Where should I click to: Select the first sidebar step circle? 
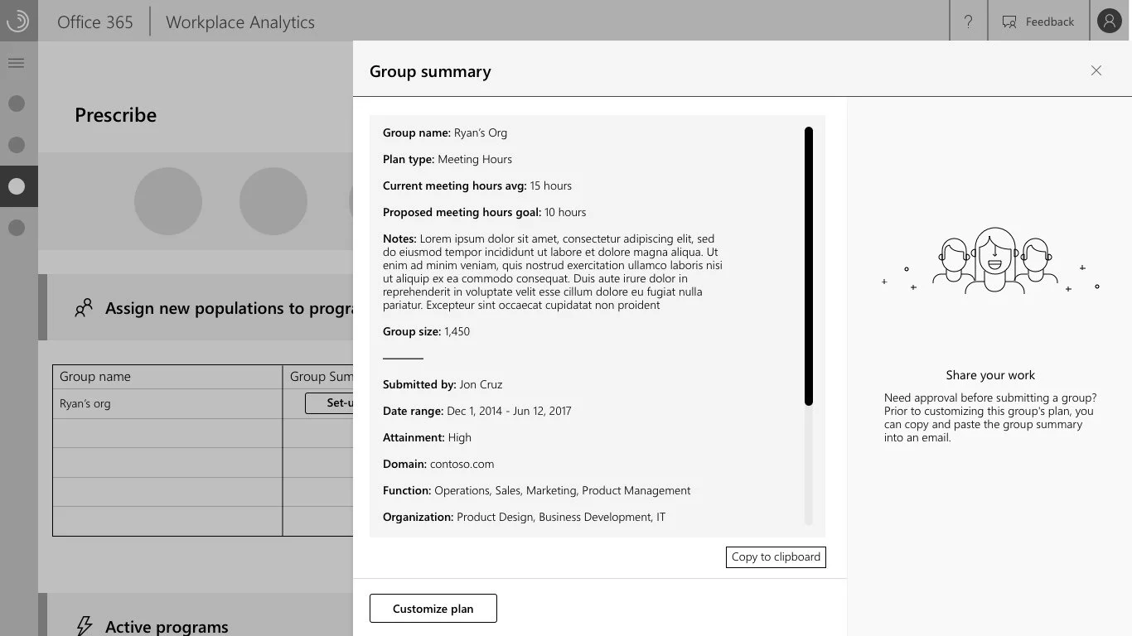coord(17,103)
